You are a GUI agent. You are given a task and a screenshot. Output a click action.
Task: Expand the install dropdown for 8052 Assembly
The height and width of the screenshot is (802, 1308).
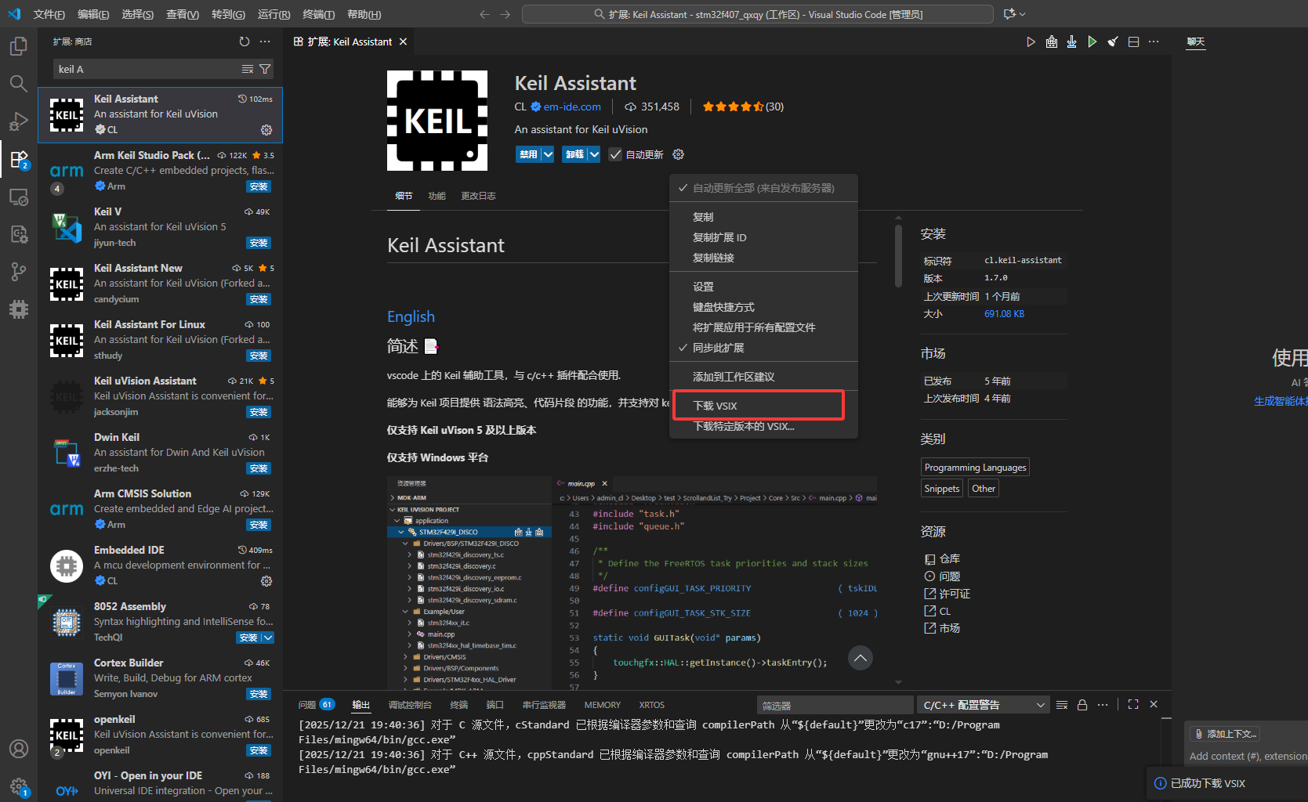tap(268, 638)
